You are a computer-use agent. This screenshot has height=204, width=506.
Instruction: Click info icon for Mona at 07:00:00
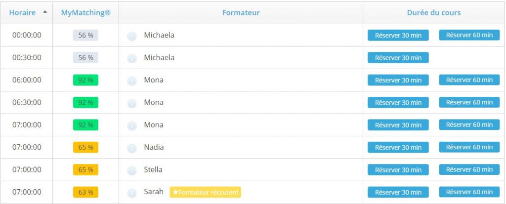(131, 126)
